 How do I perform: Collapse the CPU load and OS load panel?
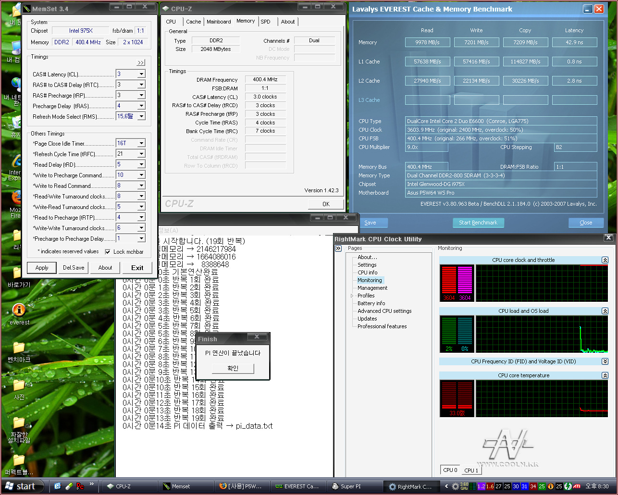tap(605, 311)
